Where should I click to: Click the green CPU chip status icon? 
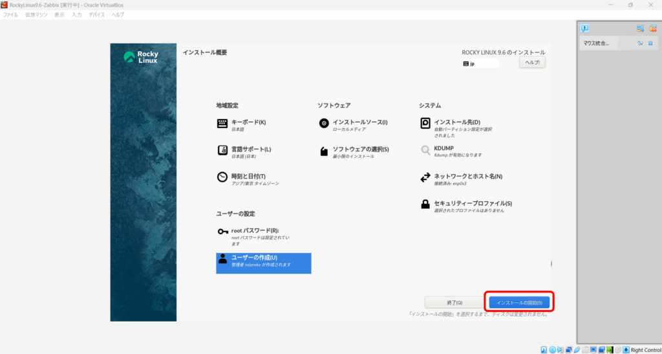tap(610, 349)
